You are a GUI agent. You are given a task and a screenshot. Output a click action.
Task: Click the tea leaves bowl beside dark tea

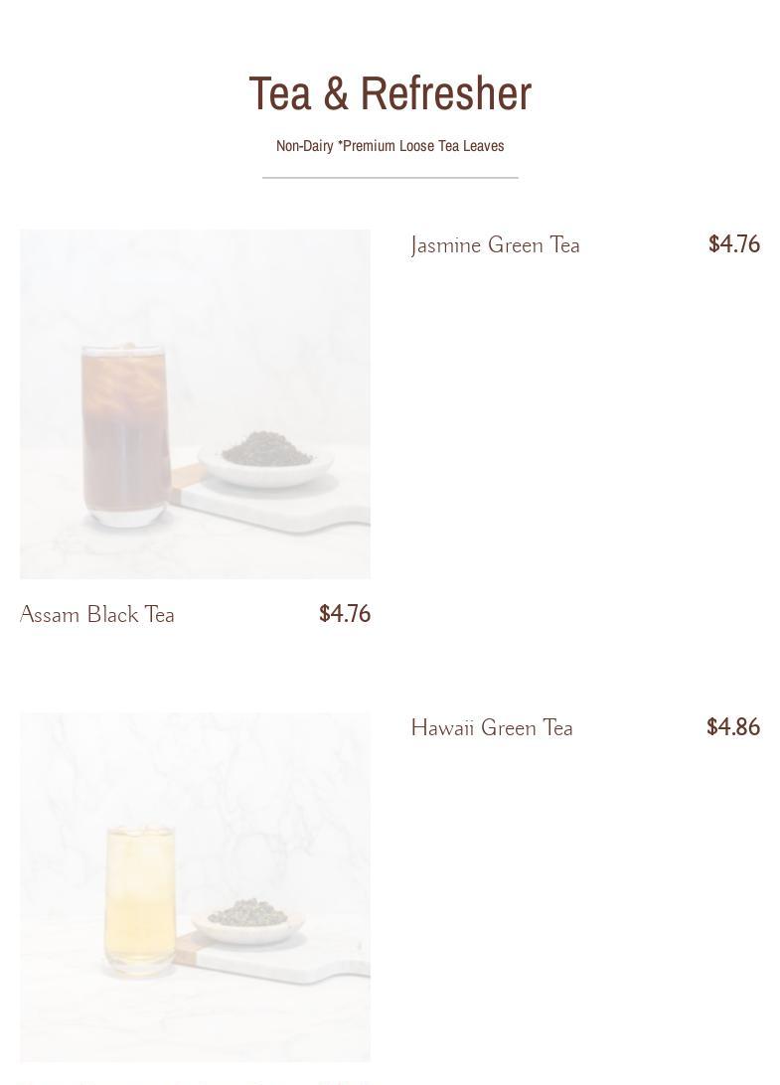pos(266,458)
